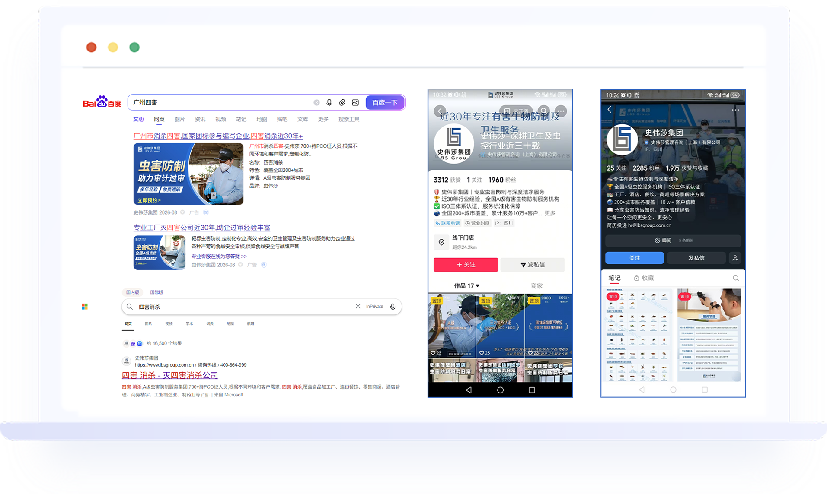This screenshot has height=494, width=827.
Task: Expand the 更多 menu in Baidu tabs
Action: pos(323,119)
